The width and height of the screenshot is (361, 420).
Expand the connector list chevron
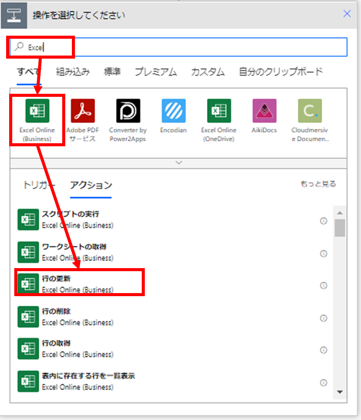tap(178, 163)
